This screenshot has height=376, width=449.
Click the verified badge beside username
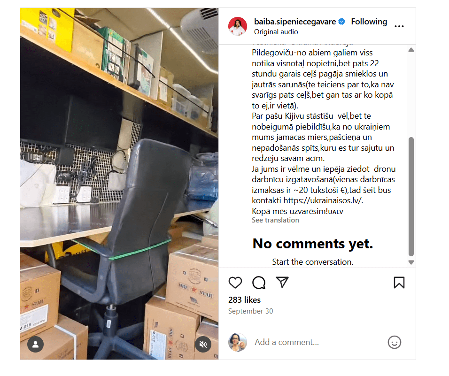click(341, 22)
